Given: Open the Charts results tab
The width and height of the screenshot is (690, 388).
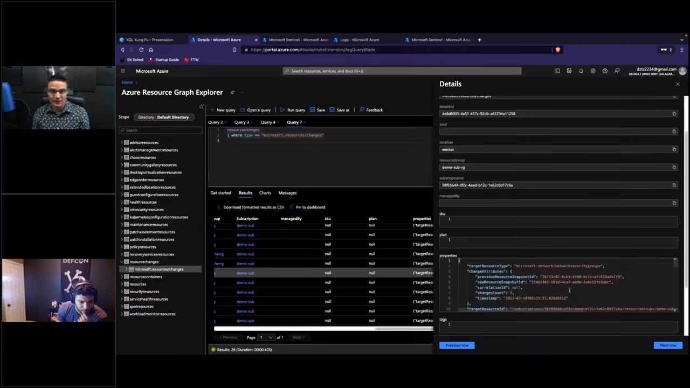Looking at the screenshot, I should coord(265,193).
